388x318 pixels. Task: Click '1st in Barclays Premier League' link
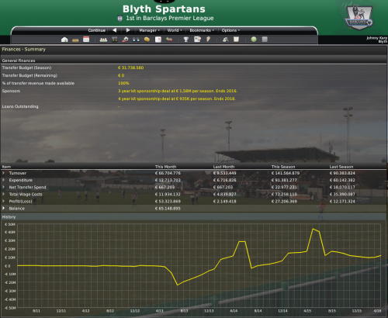click(x=170, y=18)
